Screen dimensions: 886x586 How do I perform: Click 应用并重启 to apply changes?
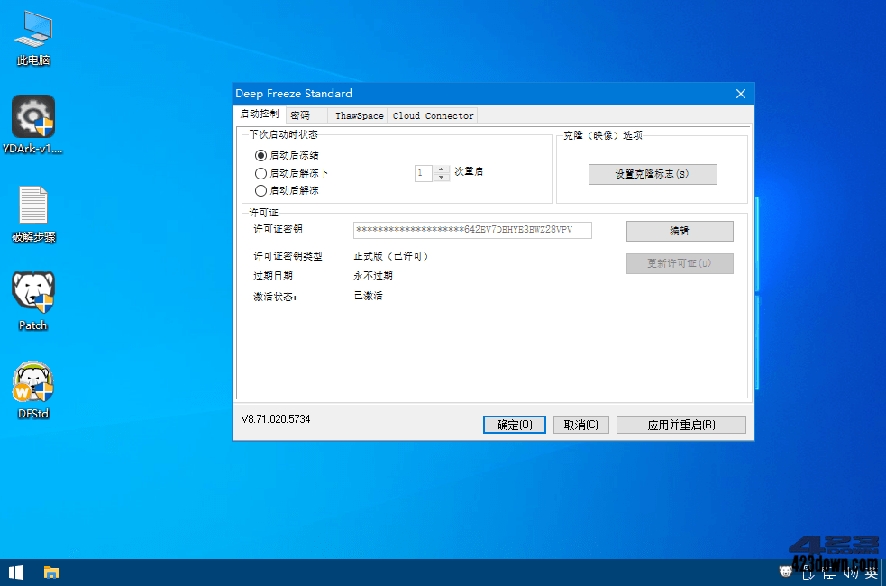[x=680, y=424]
